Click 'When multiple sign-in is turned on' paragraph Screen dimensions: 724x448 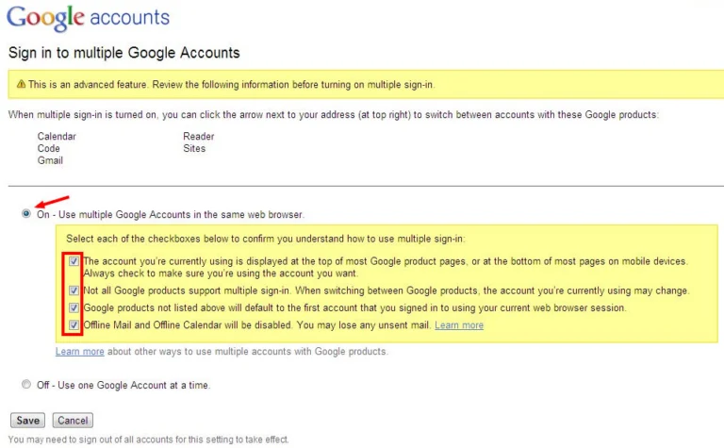point(334,114)
